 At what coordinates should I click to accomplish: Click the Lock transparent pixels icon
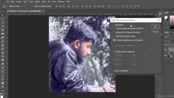point(170,45)
